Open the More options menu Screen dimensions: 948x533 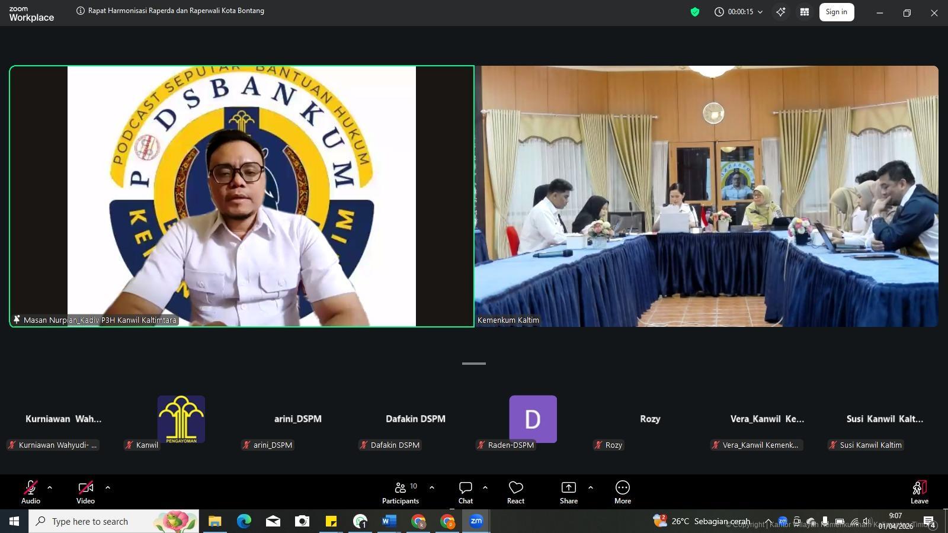[x=622, y=492]
